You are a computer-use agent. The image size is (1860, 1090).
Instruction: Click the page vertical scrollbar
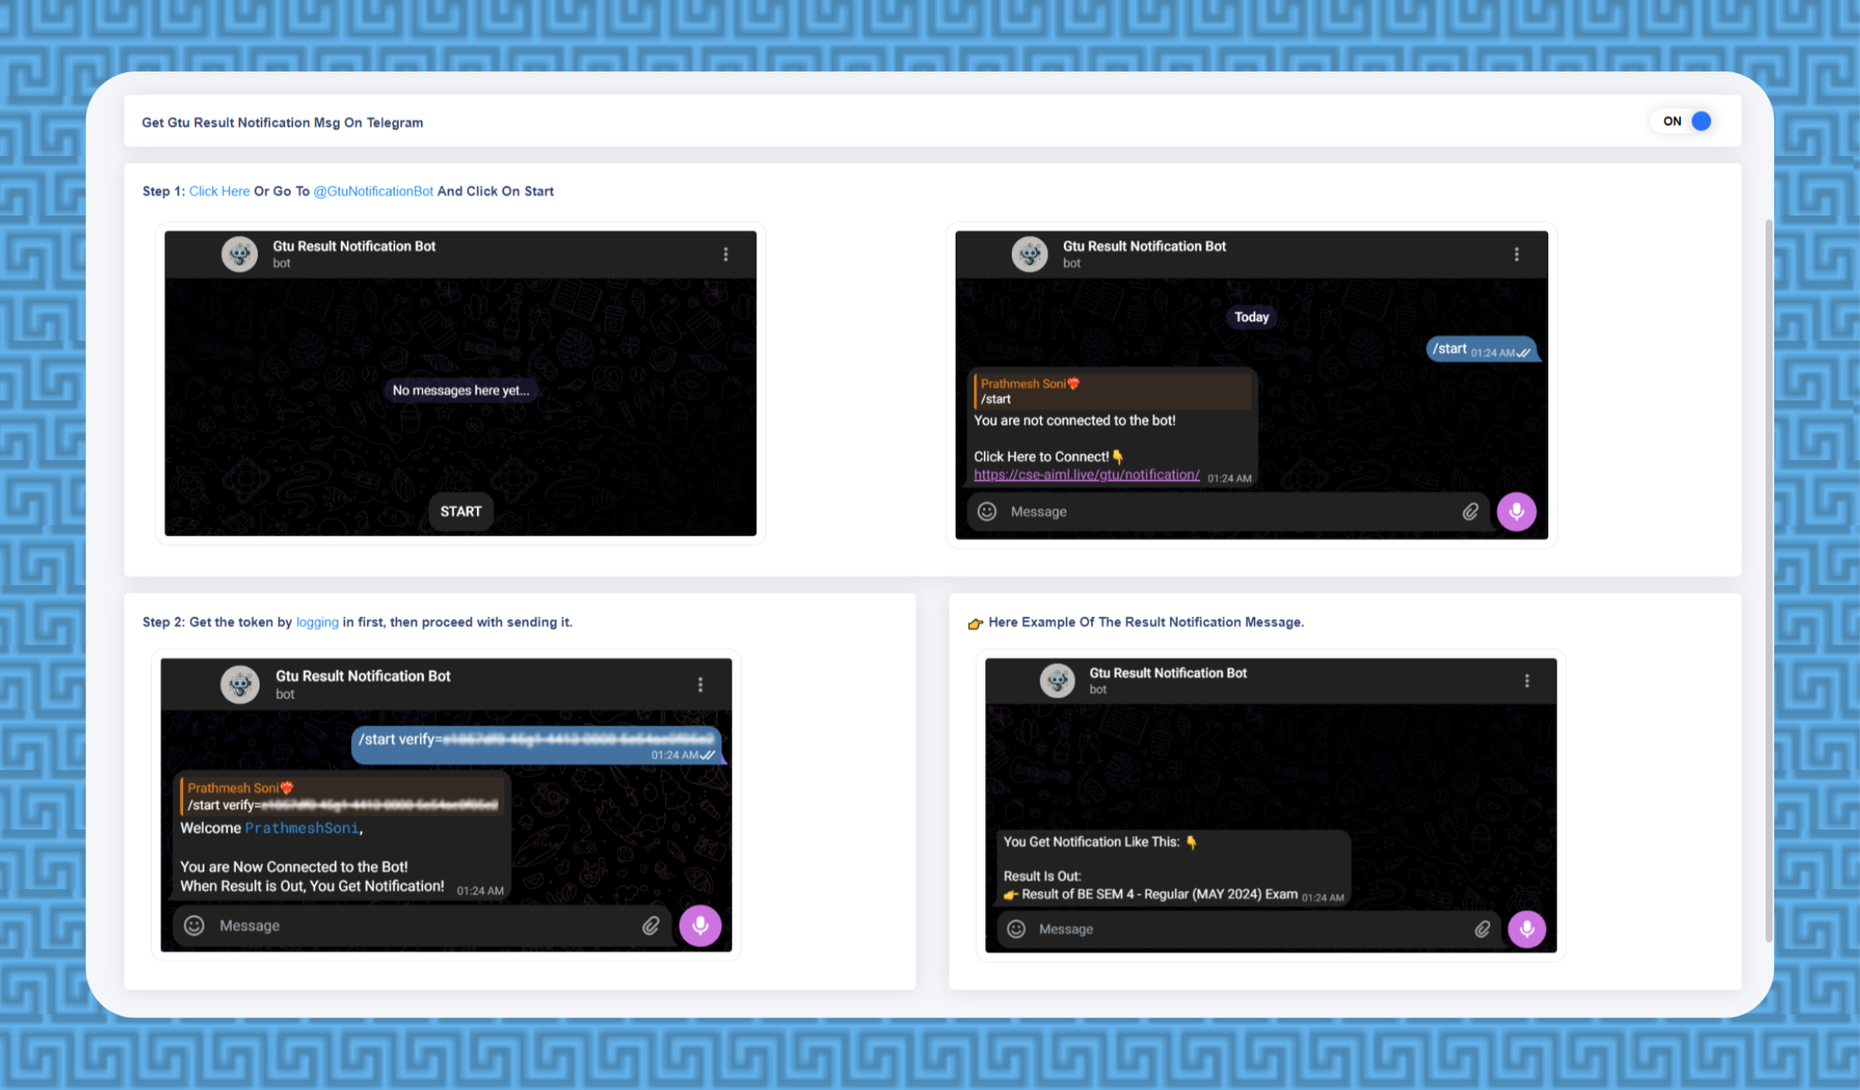(1768, 579)
